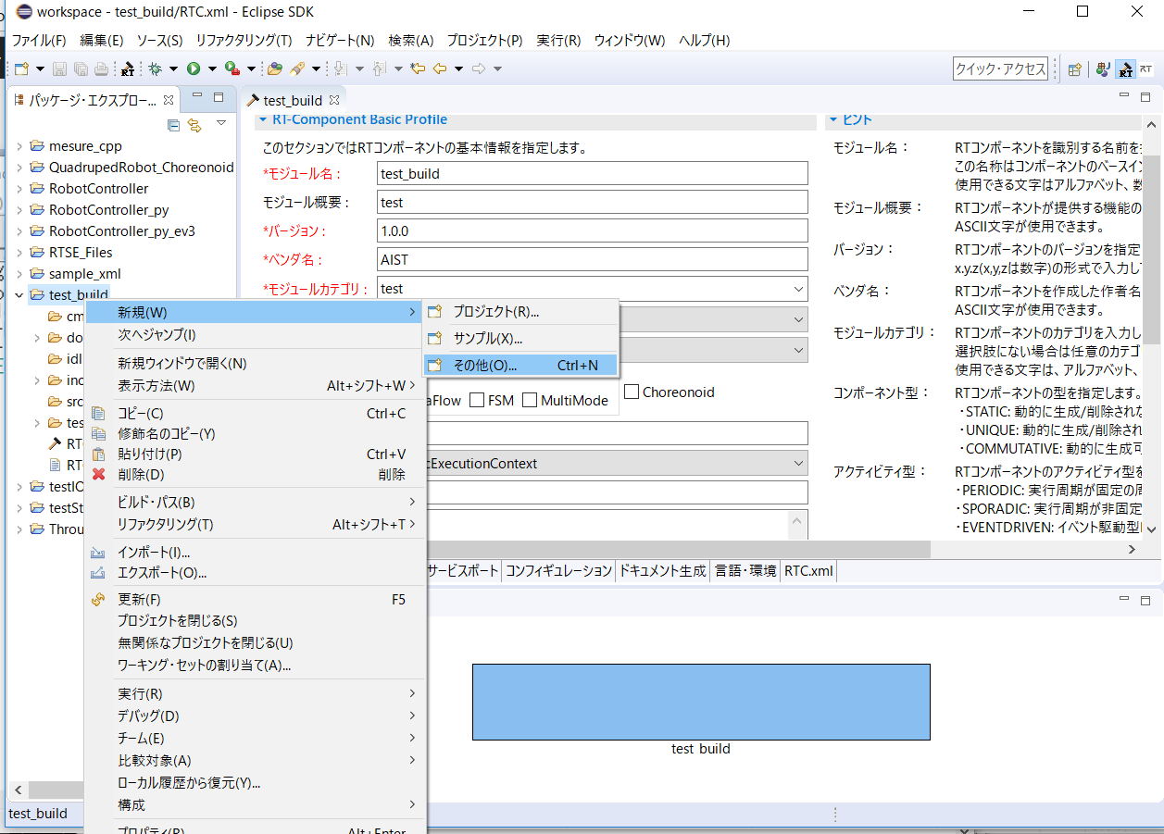1164x834 pixels.
Task: Click the ベンダ名 input field showing AIST
Action: (593, 260)
